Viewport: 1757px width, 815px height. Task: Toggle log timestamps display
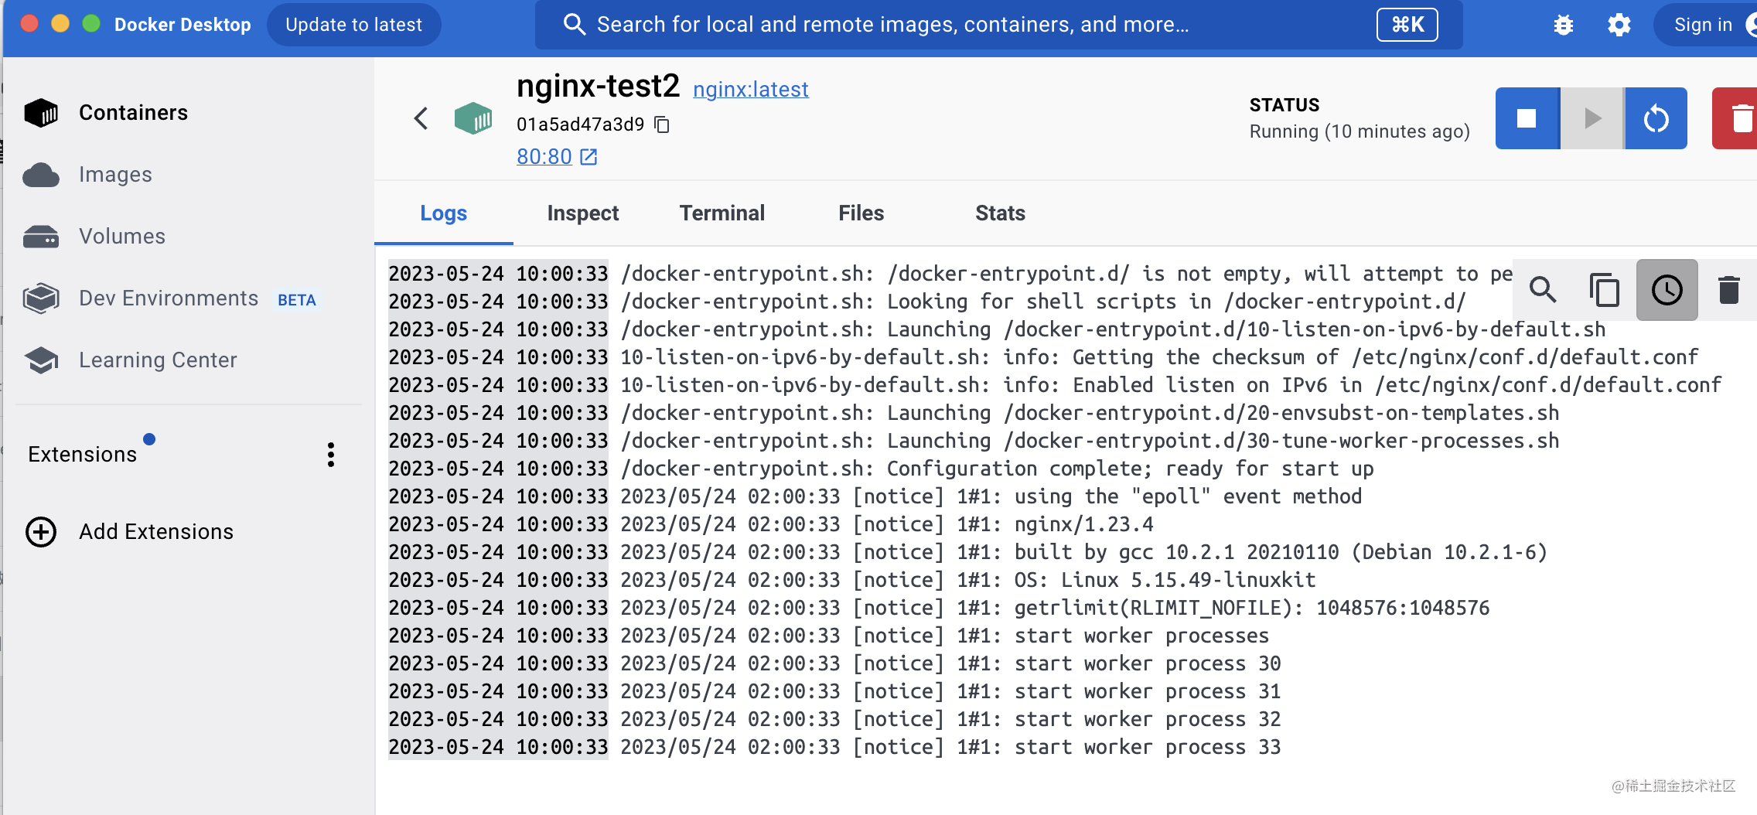[x=1667, y=290]
